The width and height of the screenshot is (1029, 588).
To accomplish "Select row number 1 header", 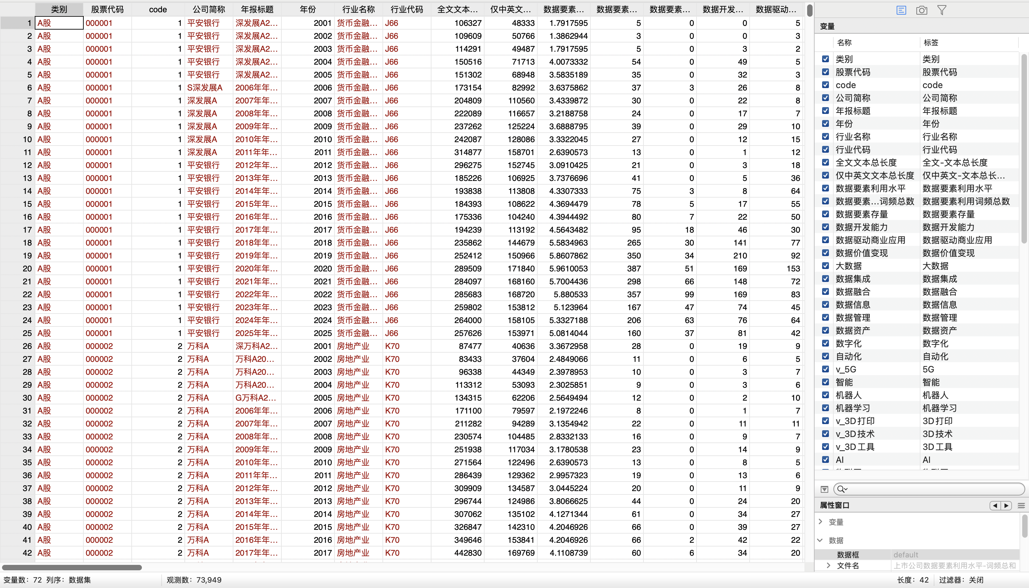I will [18, 23].
